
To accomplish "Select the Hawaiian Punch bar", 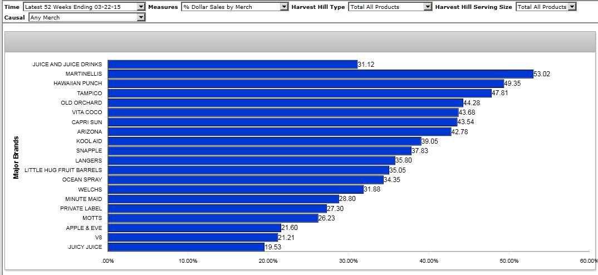I will 305,84.
